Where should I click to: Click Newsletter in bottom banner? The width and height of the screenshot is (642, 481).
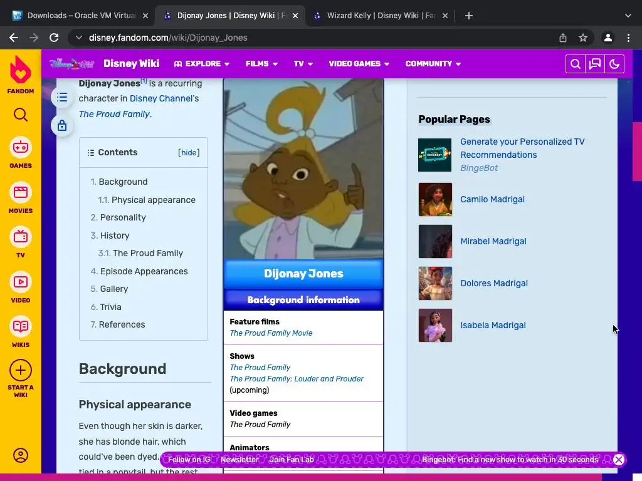tap(239, 460)
